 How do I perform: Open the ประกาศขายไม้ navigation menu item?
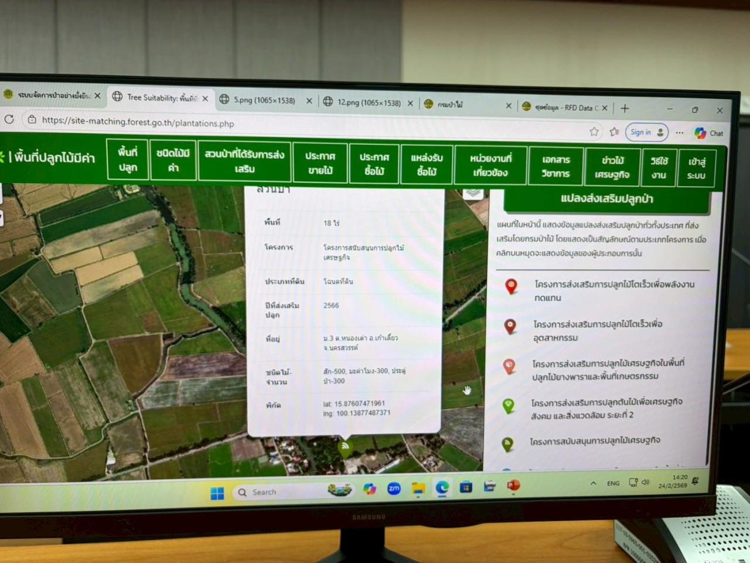point(320,163)
